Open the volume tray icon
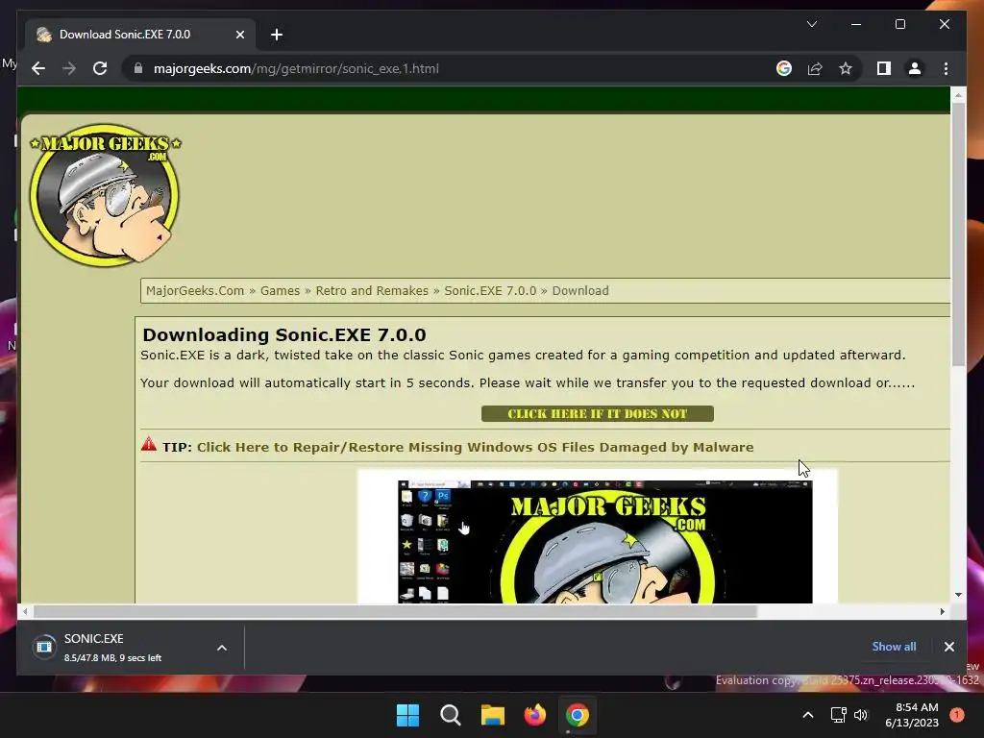The width and height of the screenshot is (984, 738). pyautogui.click(x=861, y=715)
